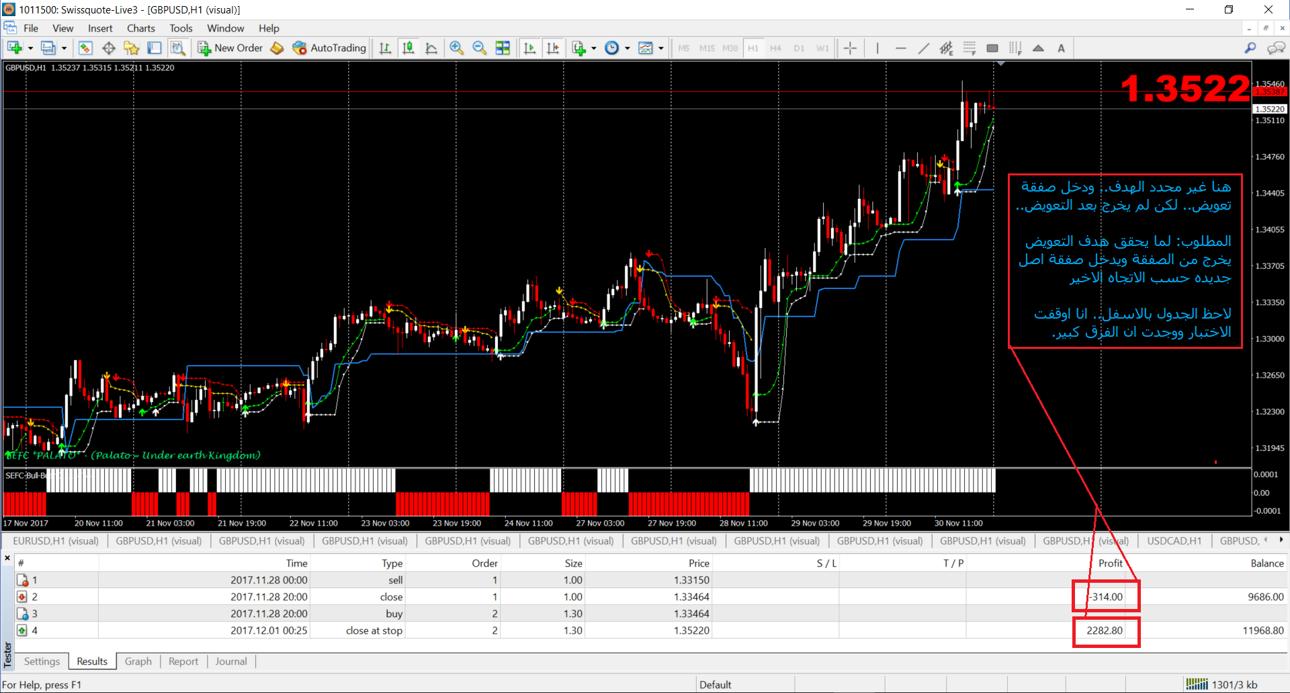Toggle the Strategy Tester magnifier icon
Image resolution: width=1290 pixels, height=693 pixels.
click(177, 48)
